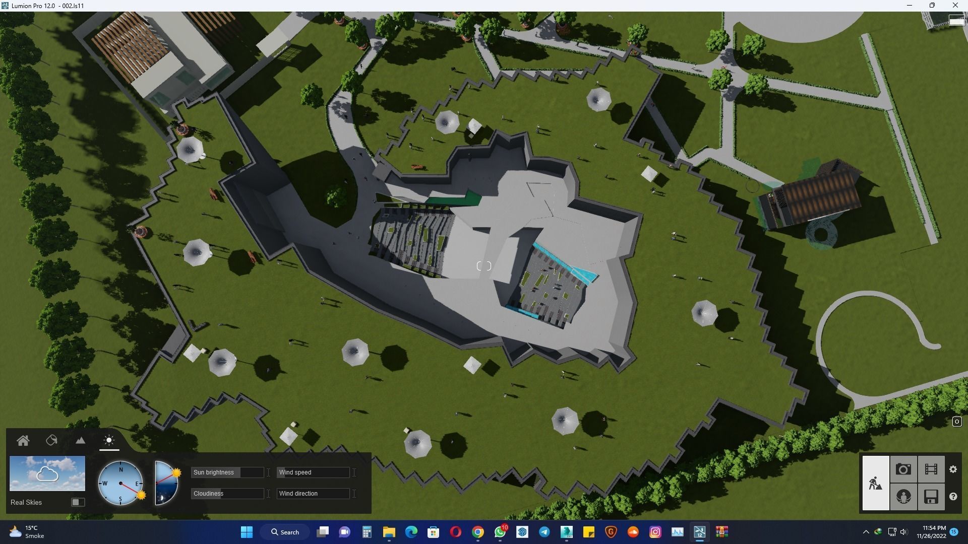This screenshot has height=544, width=968.
Task: Open Movie mode filmstrip icon
Action: pos(931,469)
